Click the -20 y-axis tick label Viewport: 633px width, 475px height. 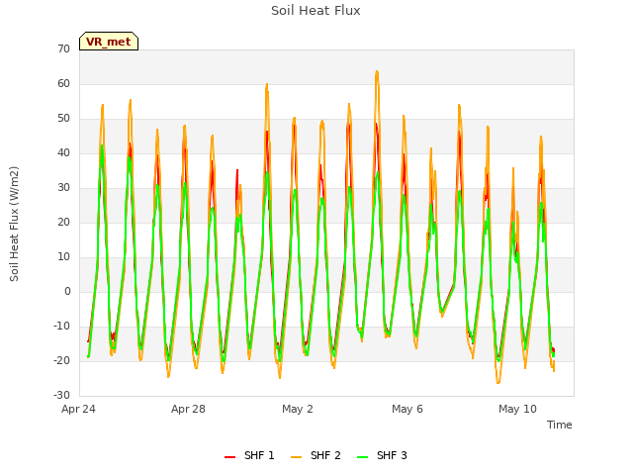click(x=62, y=360)
